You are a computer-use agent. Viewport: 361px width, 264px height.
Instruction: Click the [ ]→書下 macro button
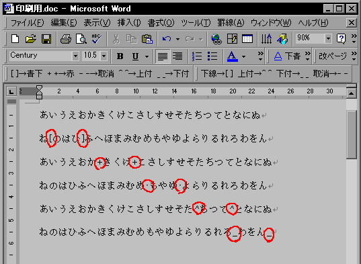pos(26,74)
